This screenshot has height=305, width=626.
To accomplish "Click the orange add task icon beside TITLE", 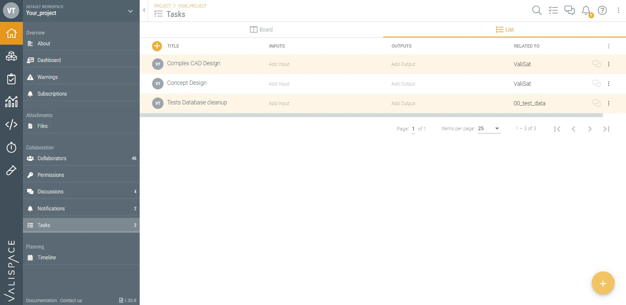I will 157,46.
